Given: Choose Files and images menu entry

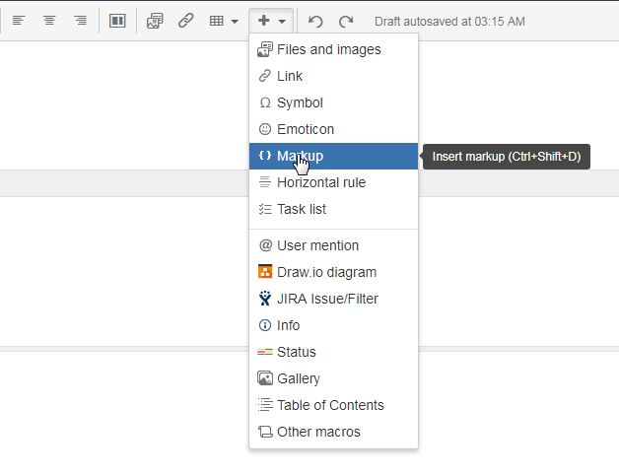Looking at the screenshot, I should [x=333, y=49].
